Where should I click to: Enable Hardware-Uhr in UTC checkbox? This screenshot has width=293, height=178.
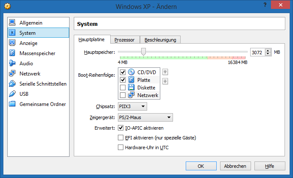(121, 147)
